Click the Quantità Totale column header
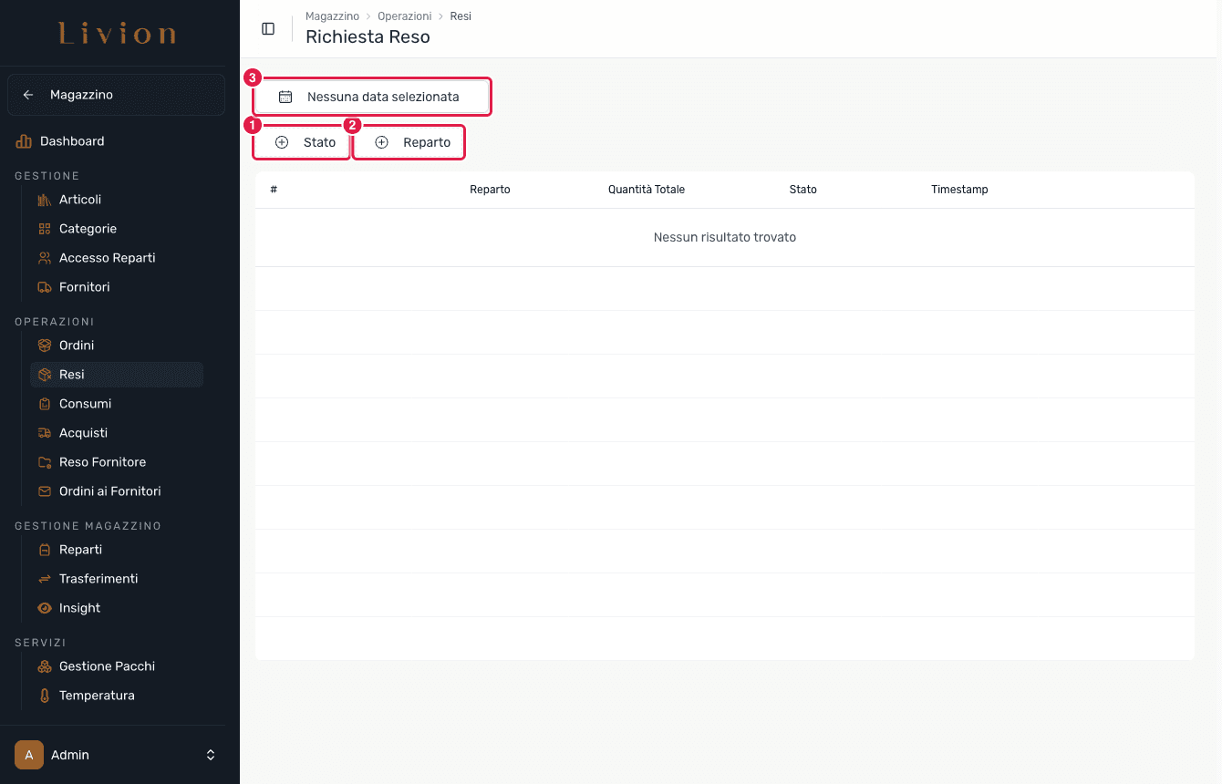This screenshot has width=1222, height=784. click(x=647, y=190)
